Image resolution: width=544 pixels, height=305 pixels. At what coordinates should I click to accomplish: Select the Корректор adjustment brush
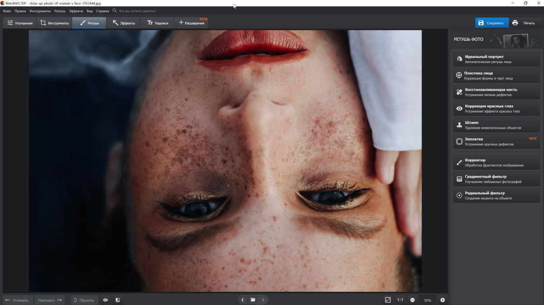click(496, 162)
